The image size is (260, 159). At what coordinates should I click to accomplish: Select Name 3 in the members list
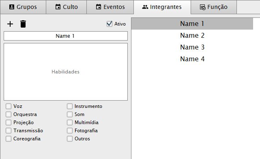click(x=192, y=47)
